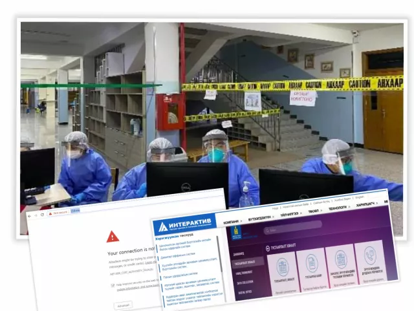The width and height of the screenshot is (414, 311).
Task: Open the third card with clinic icon
Action: pyautogui.click(x=341, y=265)
